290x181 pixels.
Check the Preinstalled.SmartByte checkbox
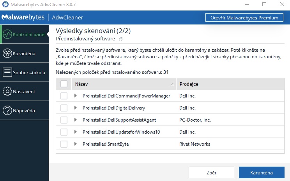pos(64,144)
